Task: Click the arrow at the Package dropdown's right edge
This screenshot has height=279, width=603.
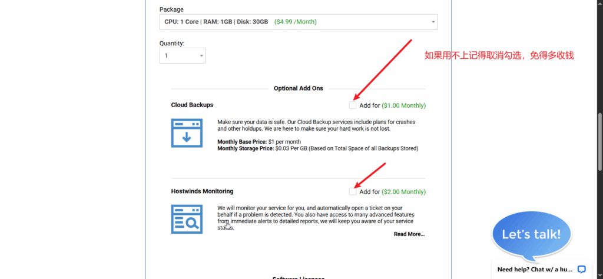Action: coord(433,22)
